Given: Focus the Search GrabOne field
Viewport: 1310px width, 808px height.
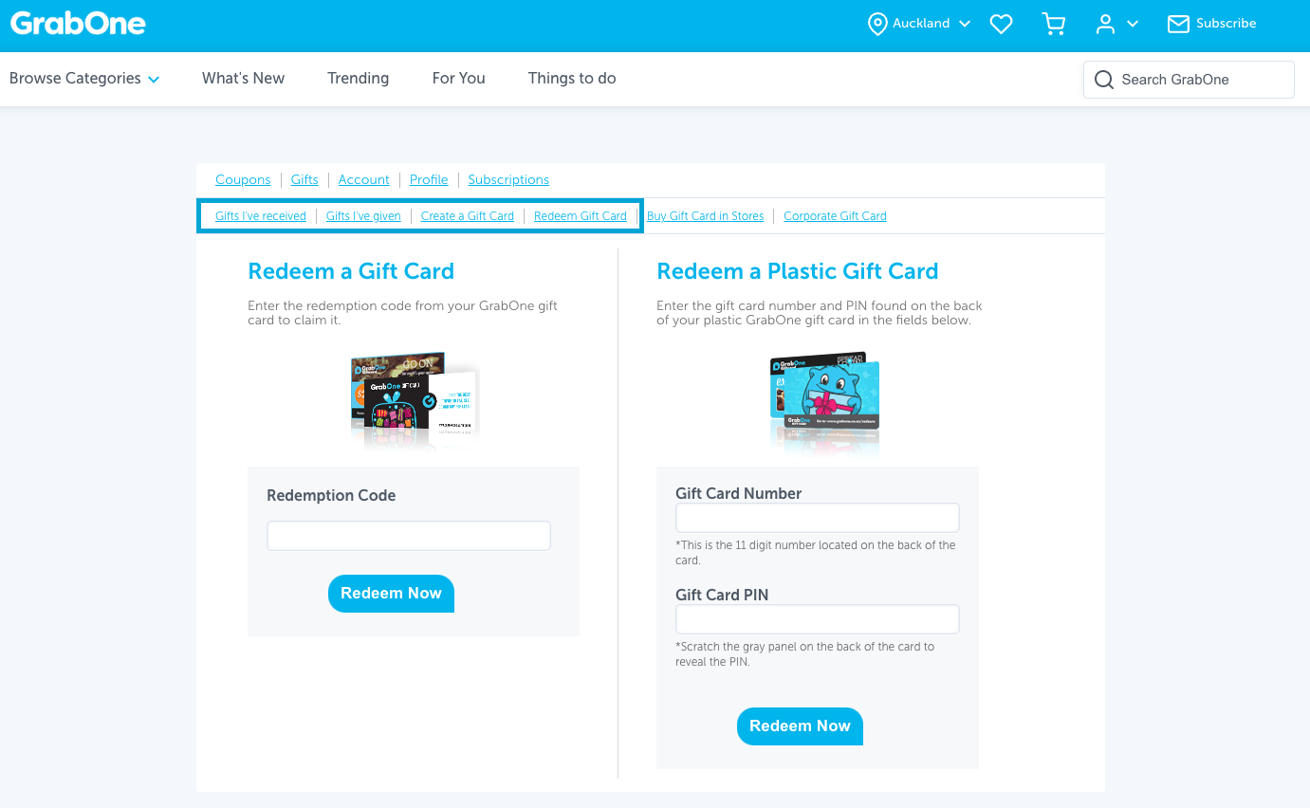Looking at the screenshot, I should [x=1189, y=80].
